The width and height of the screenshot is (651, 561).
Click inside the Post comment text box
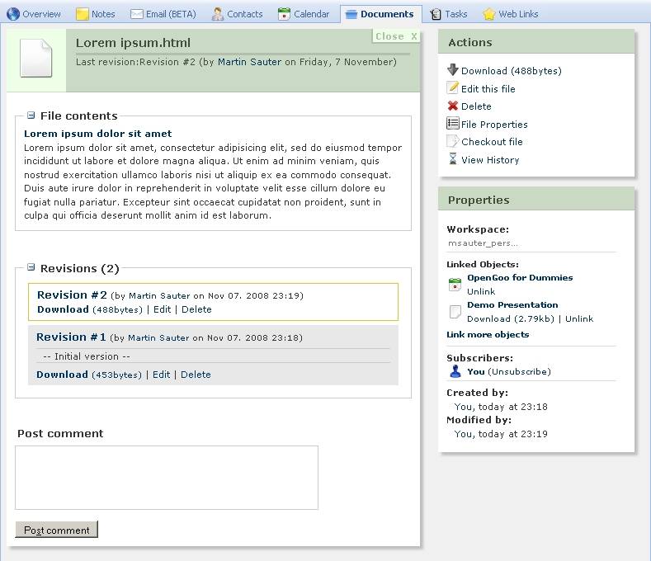click(x=166, y=478)
